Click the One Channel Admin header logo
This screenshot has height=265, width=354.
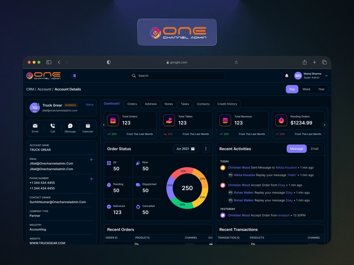pyautogui.click(x=43, y=76)
